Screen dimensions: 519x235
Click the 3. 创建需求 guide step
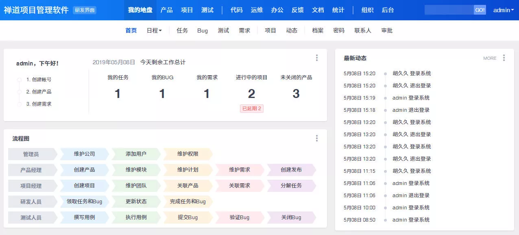point(39,104)
